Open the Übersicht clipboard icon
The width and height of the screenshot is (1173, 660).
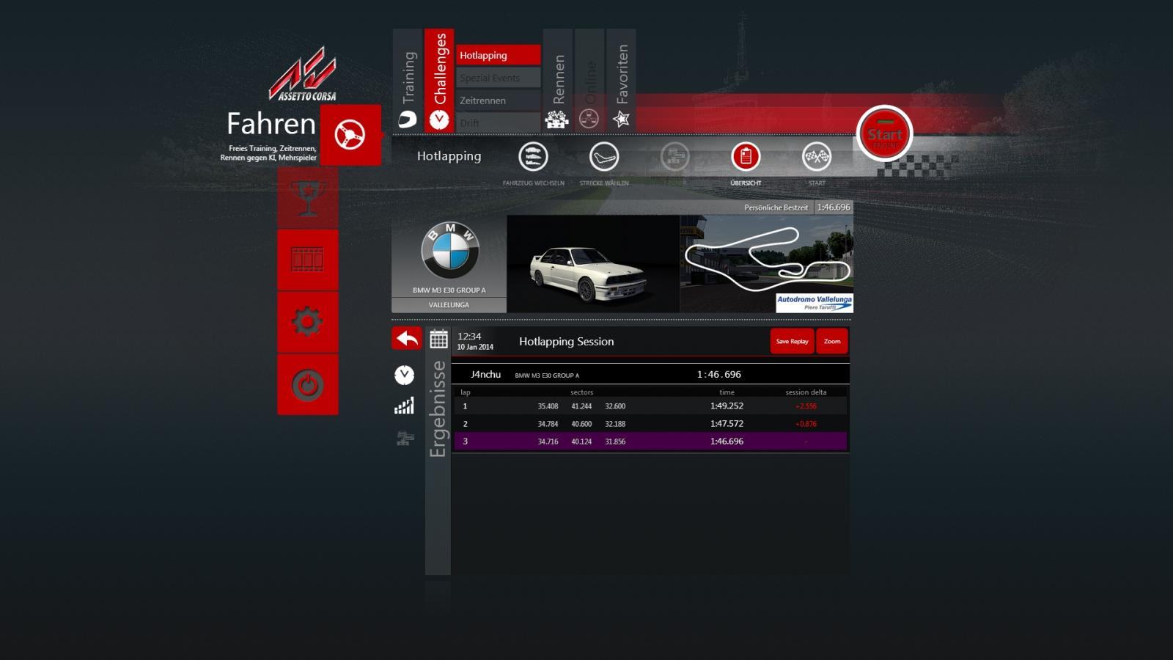coord(746,156)
